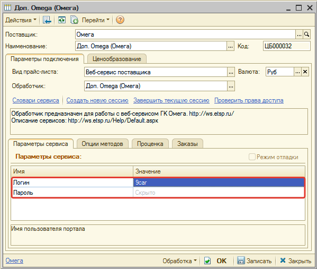The image size is (317, 269).
Task: Click the find in list toolbar icon
Action: tap(47, 20)
